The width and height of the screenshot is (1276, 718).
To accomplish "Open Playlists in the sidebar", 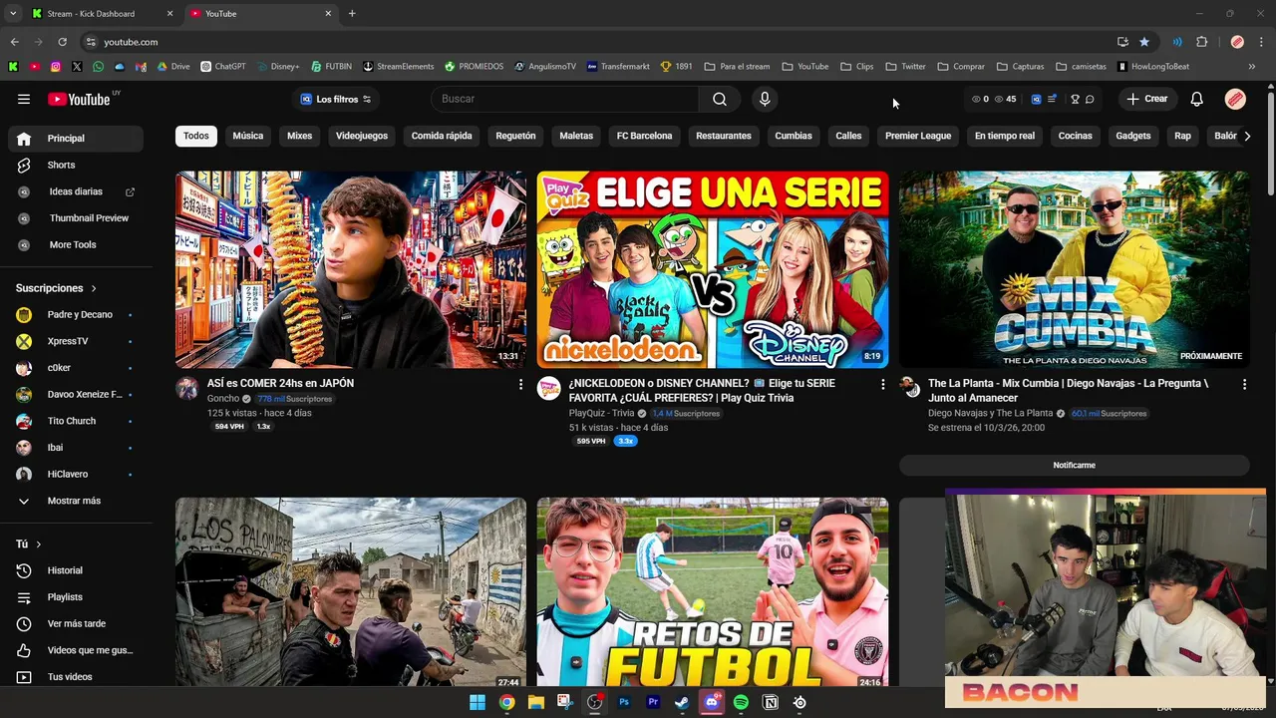I will coord(76,597).
